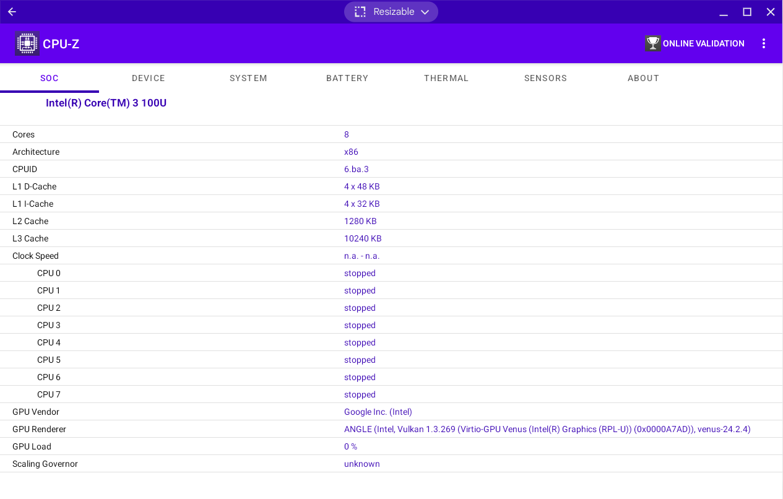Click the CPU 6 stopped status
Viewport: 783px width, 499px height.
360,377
